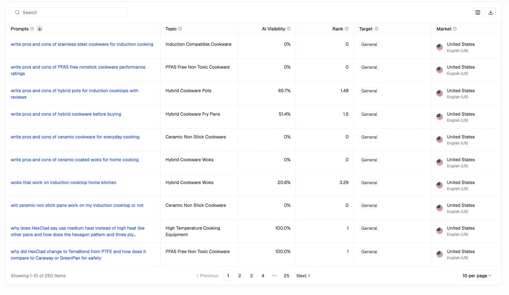
Task: Click the US flag in the TerraBond row
Action: (x=440, y=254)
